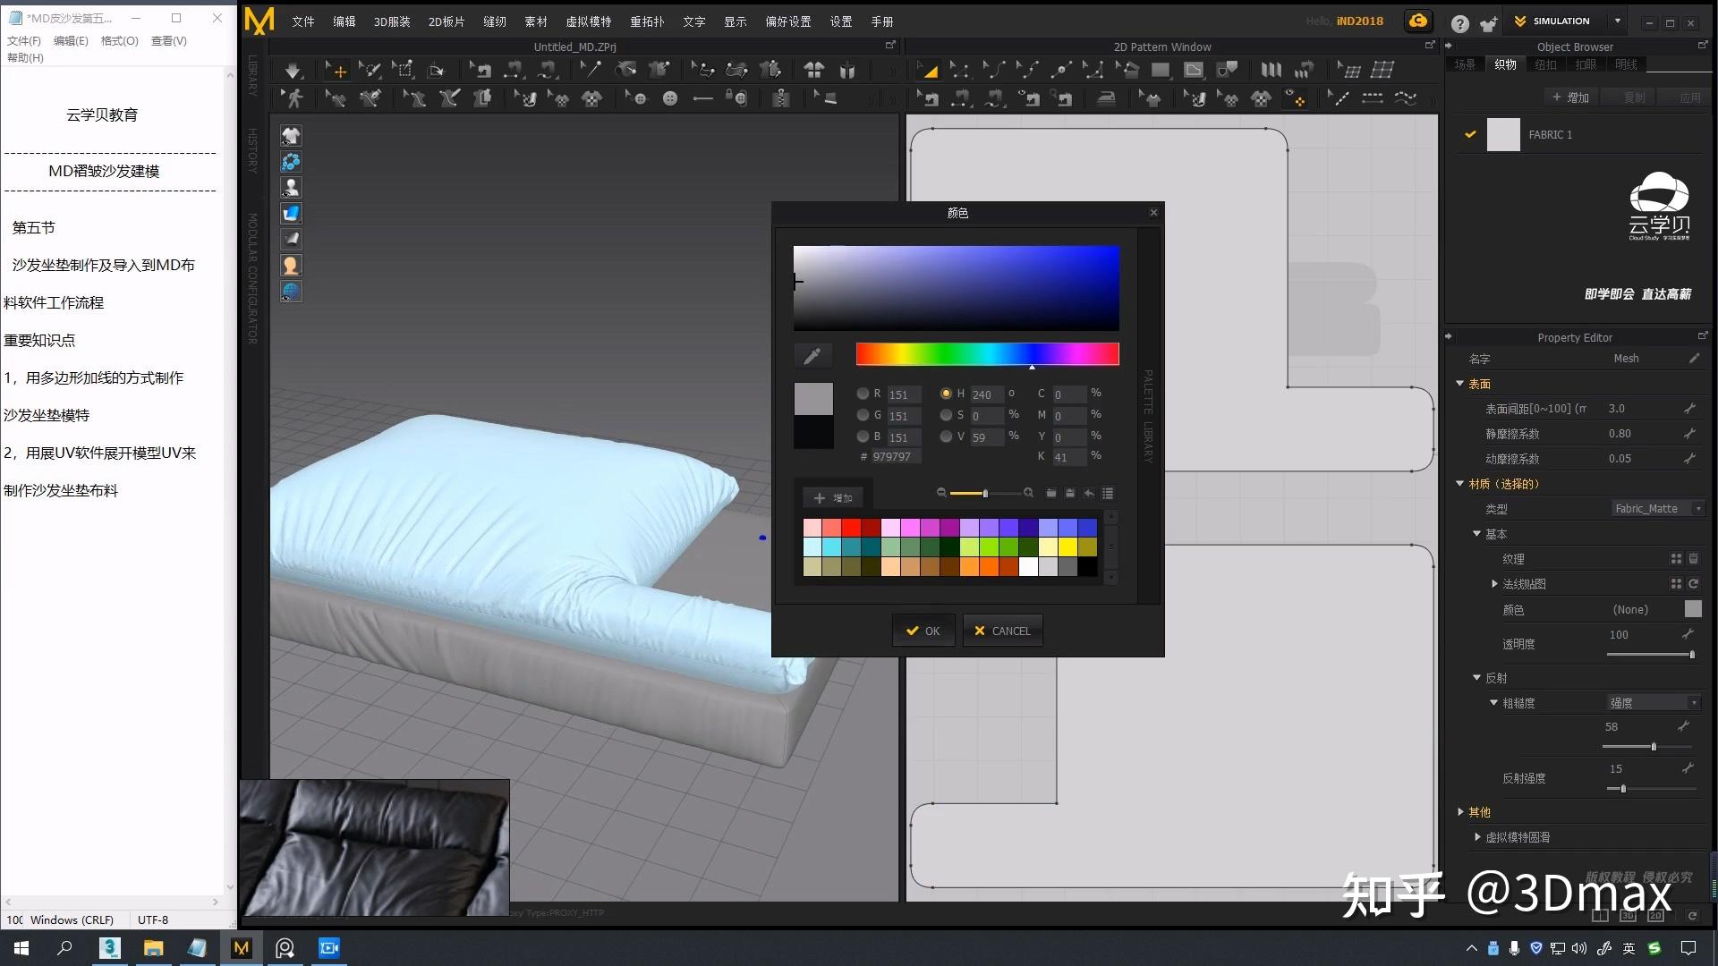Viewport: 1718px width, 966px height.
Task: Open Windows Start menu
Action: click(21, 947)
